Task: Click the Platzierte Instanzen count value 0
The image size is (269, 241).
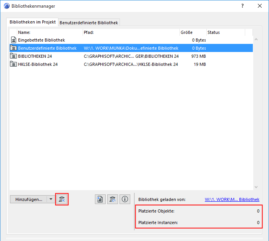Action: pyautogui.click(x=258, y=223)
